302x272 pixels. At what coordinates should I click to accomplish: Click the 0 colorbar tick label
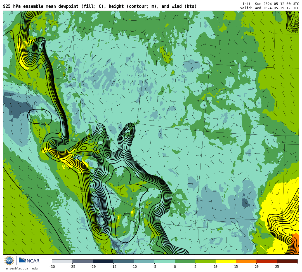coord(175,267)
